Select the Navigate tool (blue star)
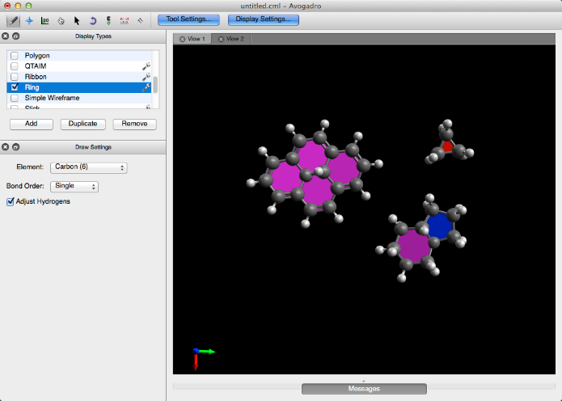The height and width of the screenshot is (401, 562). (x=29, y=19)
